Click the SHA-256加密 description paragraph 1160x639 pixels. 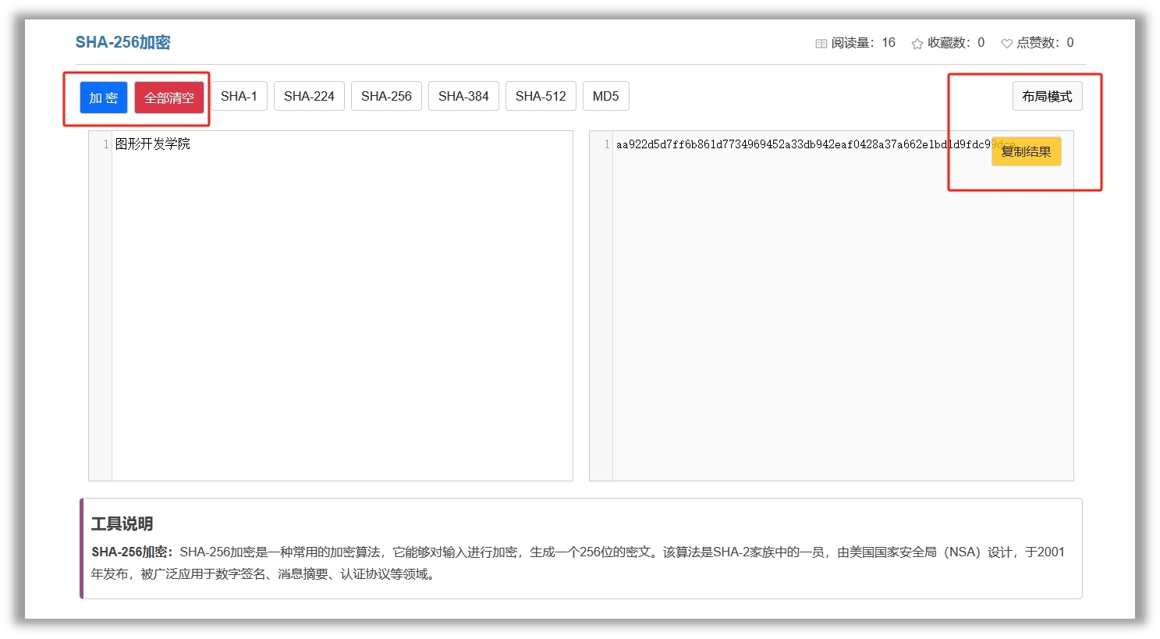[578, 563]
